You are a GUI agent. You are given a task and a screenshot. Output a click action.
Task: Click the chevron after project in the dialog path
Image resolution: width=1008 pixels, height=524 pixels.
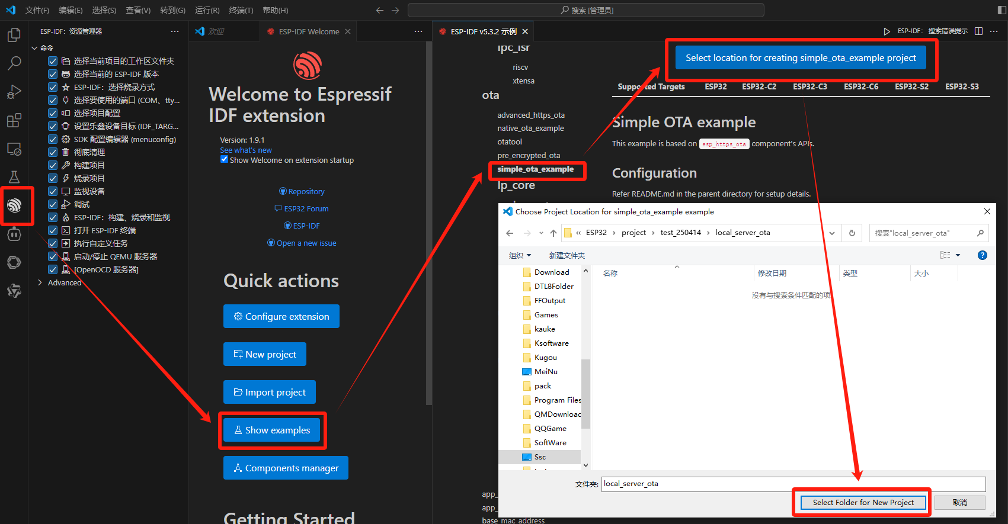click(x=653, y=233)
